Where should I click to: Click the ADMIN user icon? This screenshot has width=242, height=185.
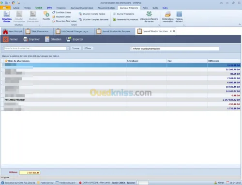click(215, 183)
